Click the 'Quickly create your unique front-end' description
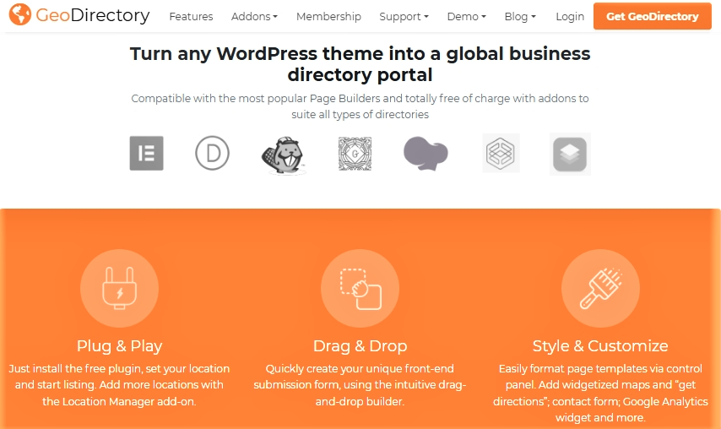The height and width of the screenshot is (429, 721). [360, 385]
